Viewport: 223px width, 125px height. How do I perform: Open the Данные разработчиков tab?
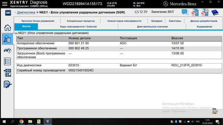tap(203, 21)
